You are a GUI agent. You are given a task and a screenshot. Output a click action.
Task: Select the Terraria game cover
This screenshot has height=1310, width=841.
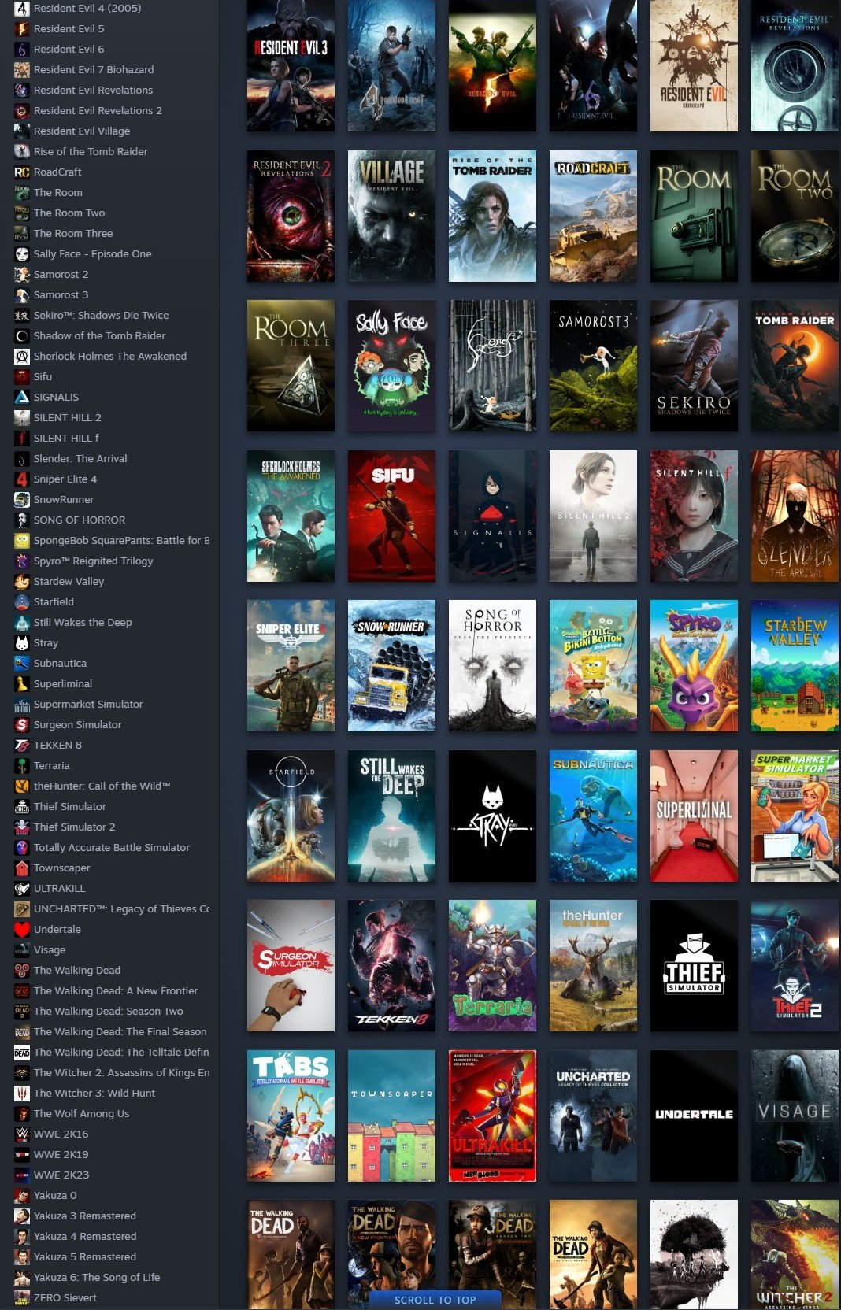click(492, 965)
